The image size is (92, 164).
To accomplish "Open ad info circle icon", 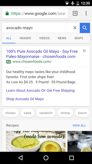I will pos(84,51).
